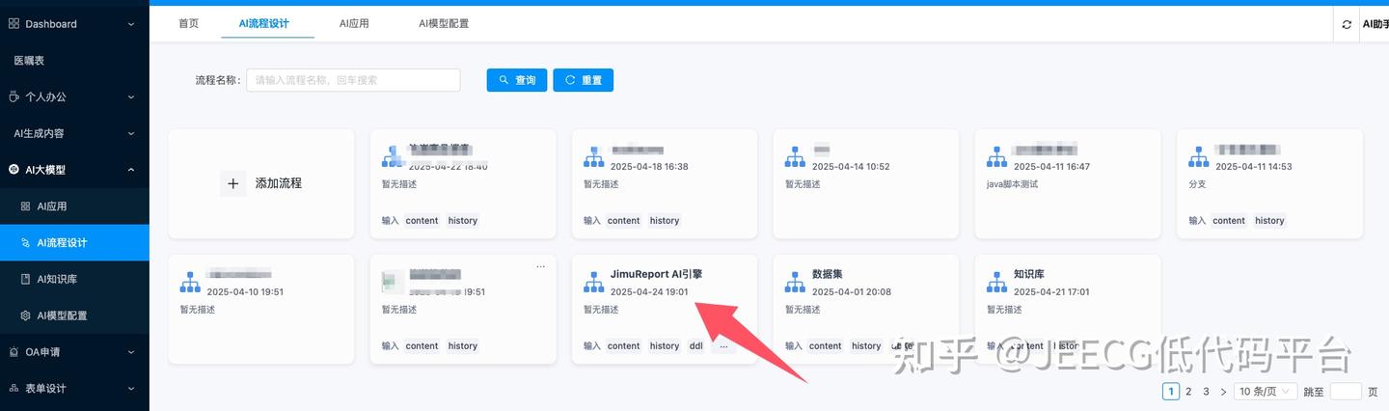
Task: Click the java脚本测试 description text
Action: click(1012, 184)
